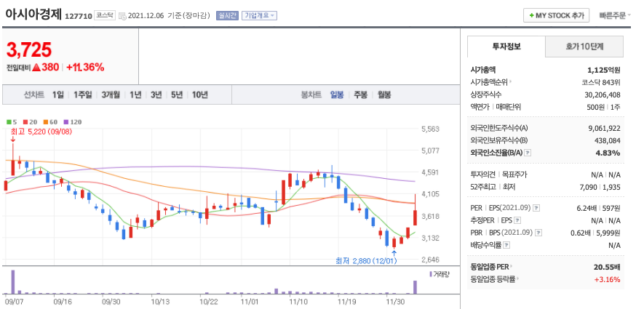636x309 pixels.
Task: Click the green 5-day average legend swatch
Action: pos(9,122)
